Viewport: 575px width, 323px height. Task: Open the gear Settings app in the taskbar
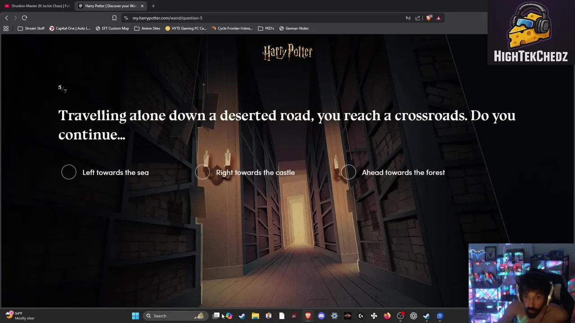(x=334, y=316)
